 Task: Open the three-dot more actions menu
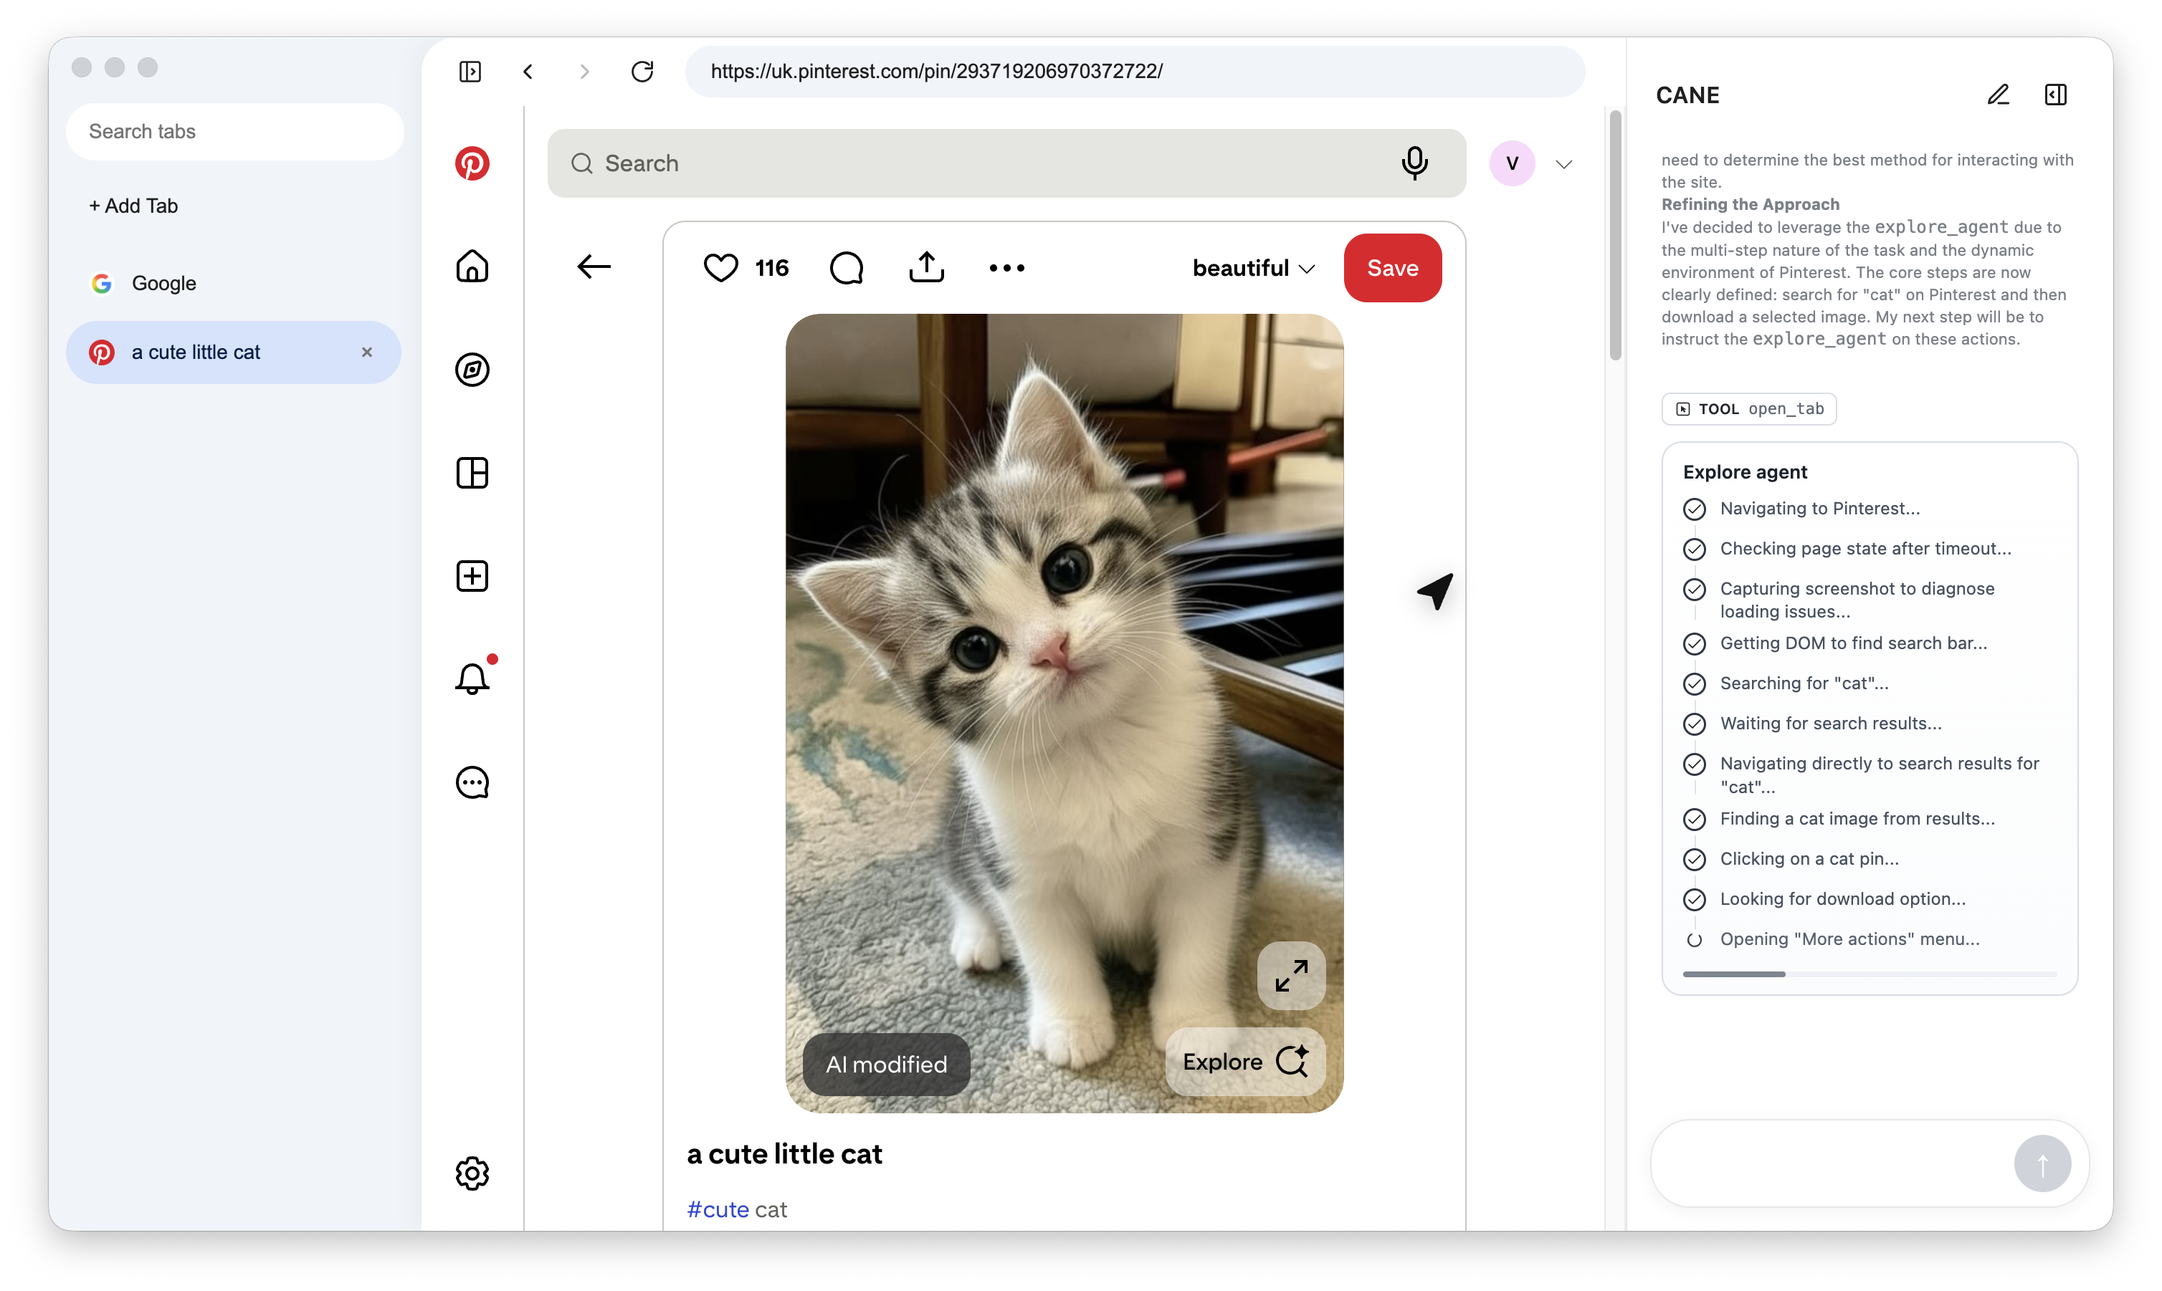click(x=1006, y=268)
